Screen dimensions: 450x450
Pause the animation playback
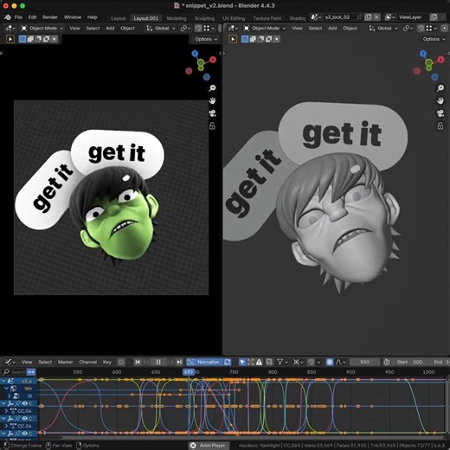pos(158,362)
